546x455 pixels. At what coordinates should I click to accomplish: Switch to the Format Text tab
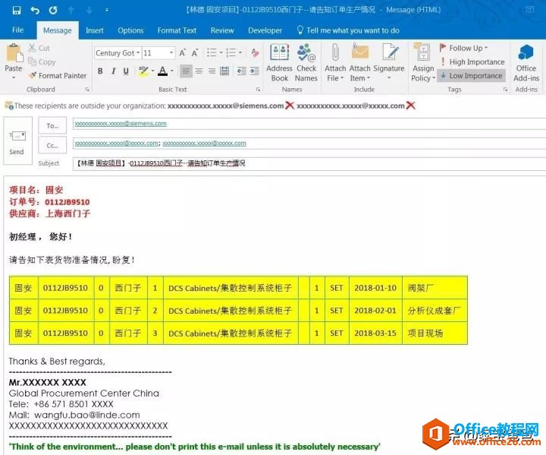[177, 30]
